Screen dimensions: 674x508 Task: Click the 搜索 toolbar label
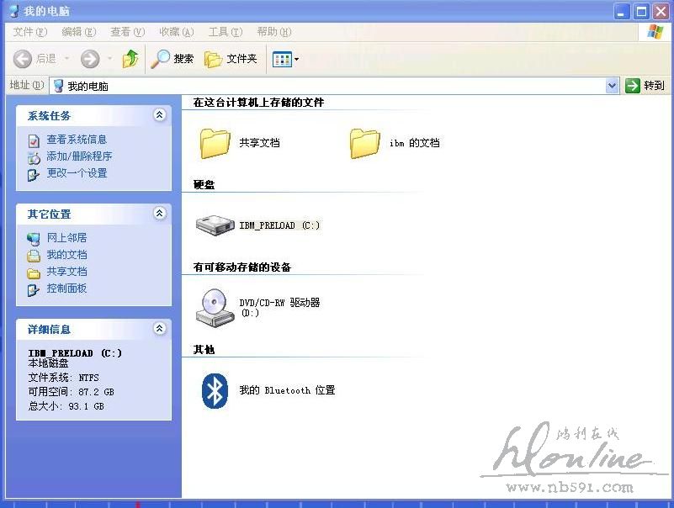pos(183,58)
